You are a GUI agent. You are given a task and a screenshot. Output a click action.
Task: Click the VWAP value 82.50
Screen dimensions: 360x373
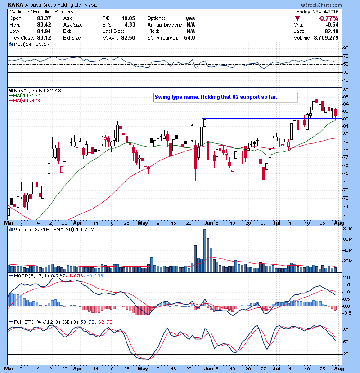coord(128,38)
